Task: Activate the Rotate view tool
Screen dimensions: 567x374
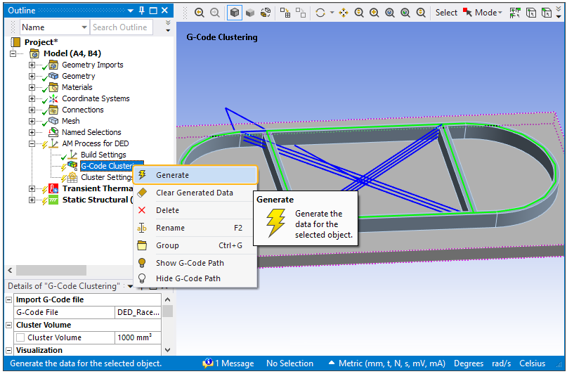Action: (320, 13)
